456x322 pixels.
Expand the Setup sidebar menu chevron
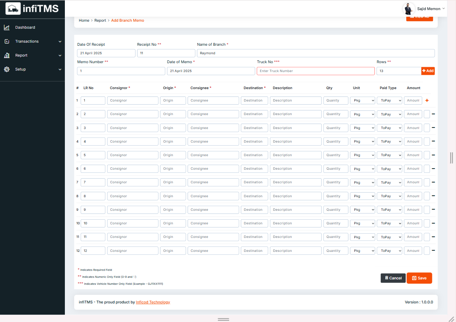click(x=60, y=69)
